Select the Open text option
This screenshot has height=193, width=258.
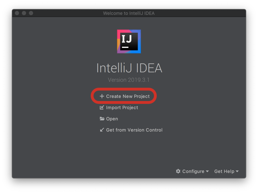[112, 119]
